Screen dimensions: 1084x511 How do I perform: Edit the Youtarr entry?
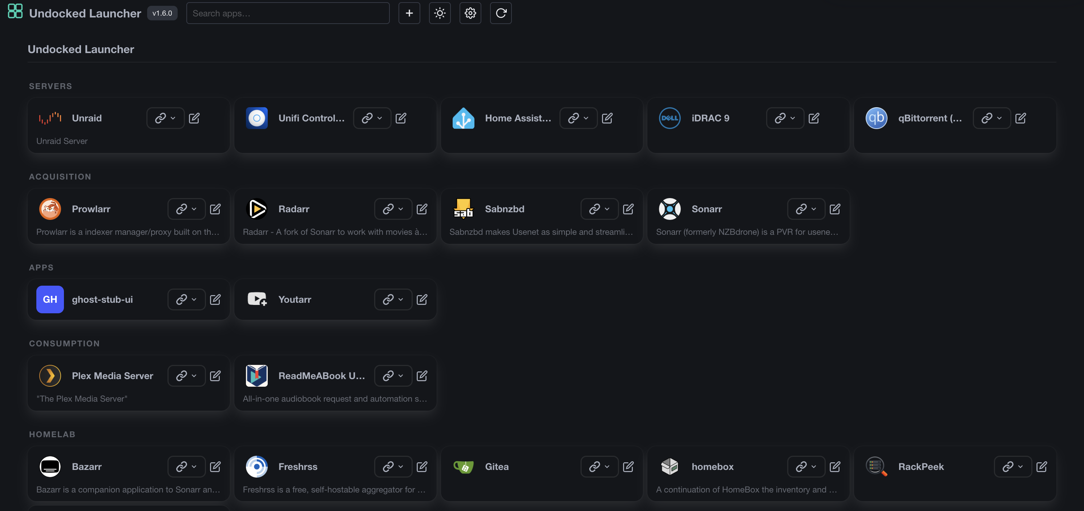click(422, 299)
